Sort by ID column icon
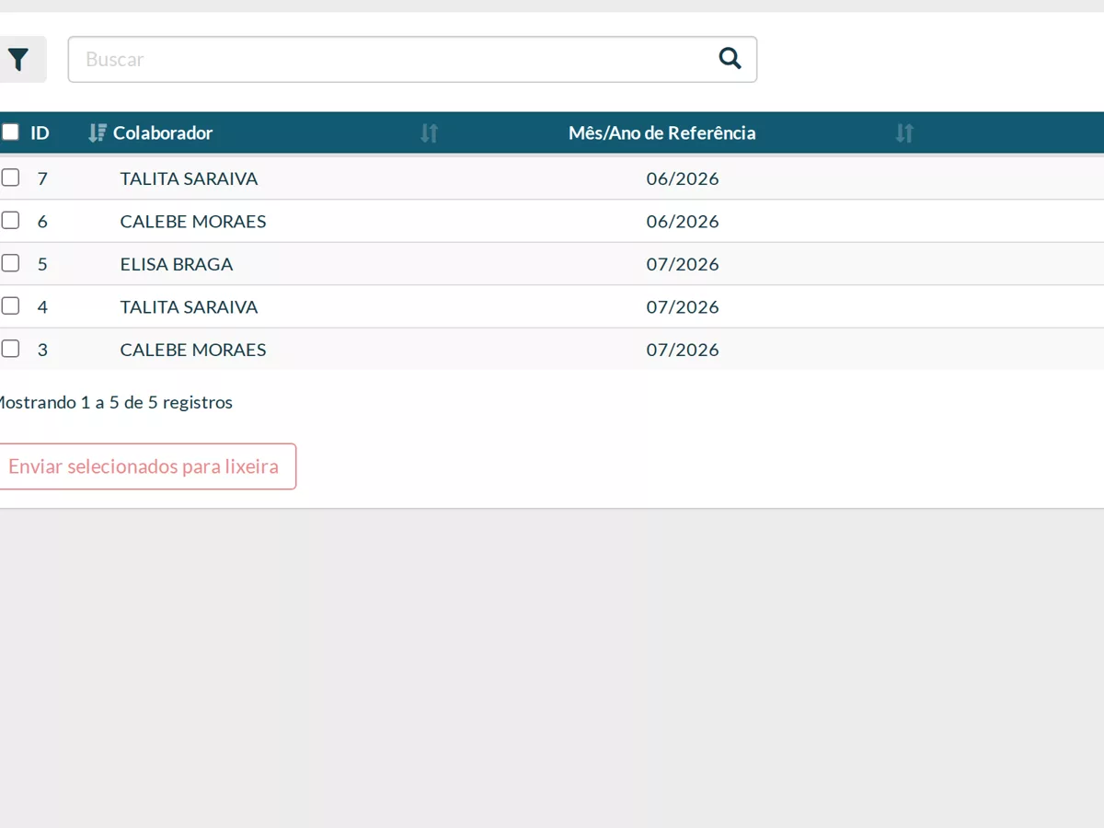The width and height of the screenshot is (1104, 828). (97, 133)
